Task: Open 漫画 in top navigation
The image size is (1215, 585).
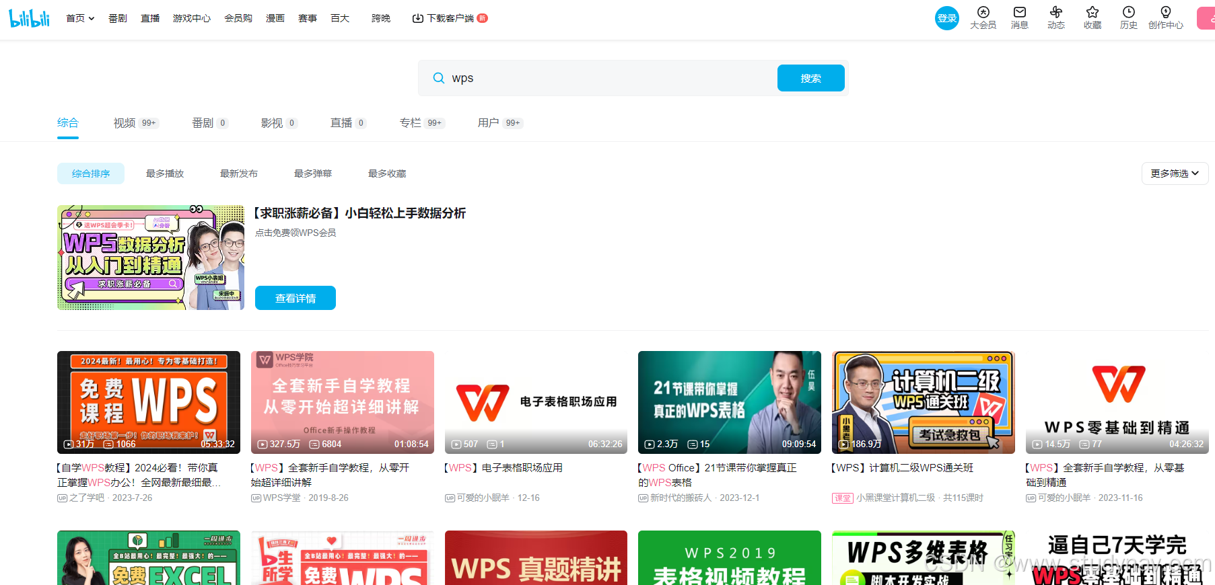Action: click(275, 18)
